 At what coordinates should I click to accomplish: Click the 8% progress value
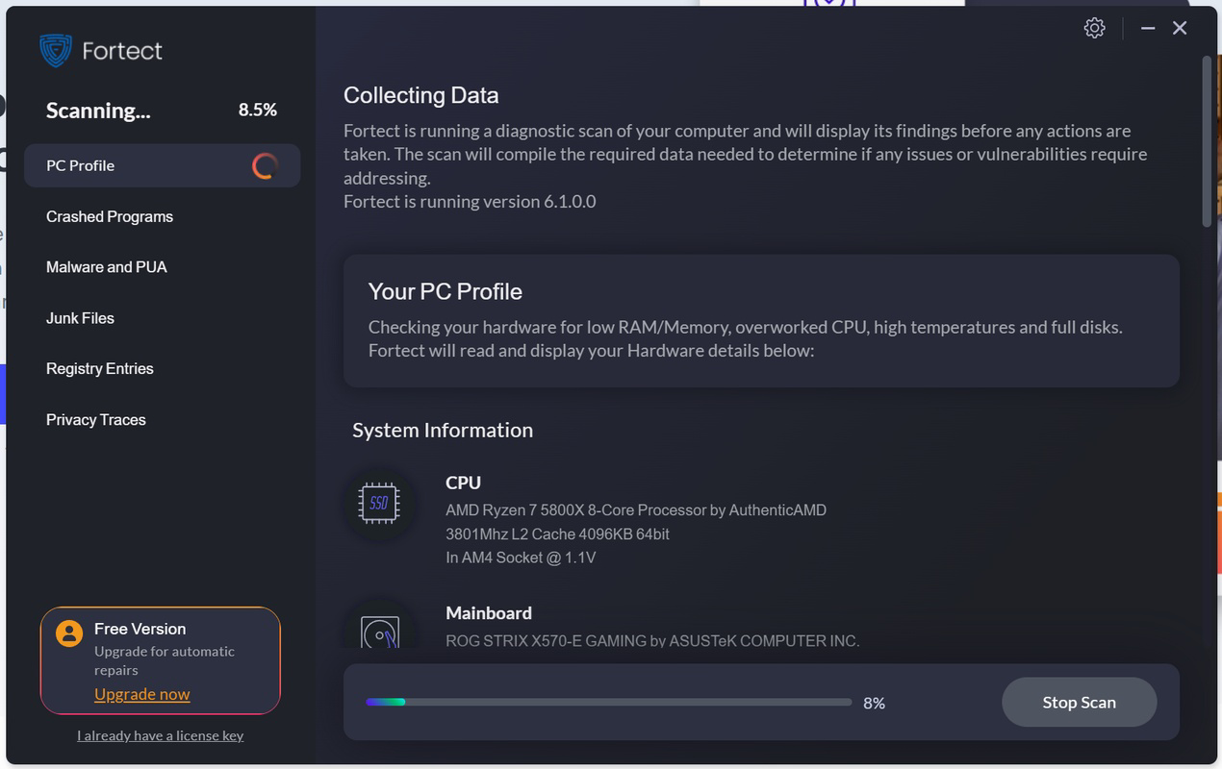point(874,704)
